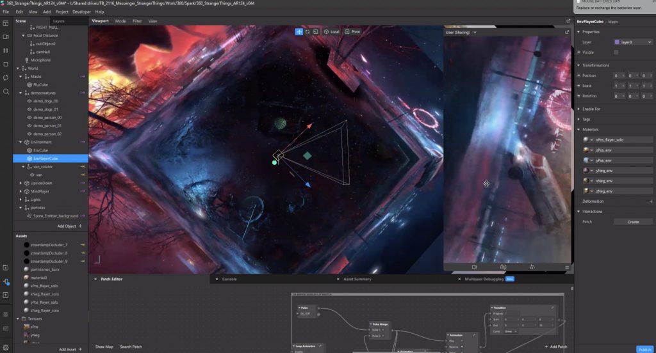
Task: Click the Add Asset button
Action: tap(70, 349)
